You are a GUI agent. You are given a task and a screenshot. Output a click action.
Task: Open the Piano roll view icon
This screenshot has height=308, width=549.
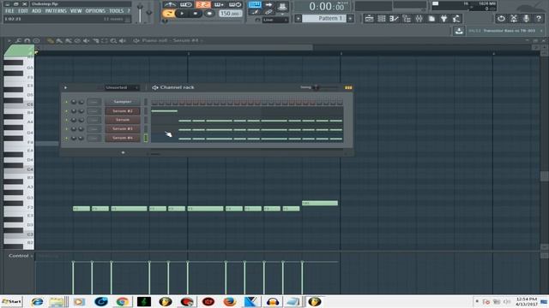pyautogui.click(x=394, y=19)
